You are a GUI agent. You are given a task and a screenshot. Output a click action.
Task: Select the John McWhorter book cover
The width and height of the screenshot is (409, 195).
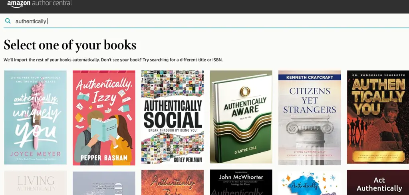pos(241,183)
